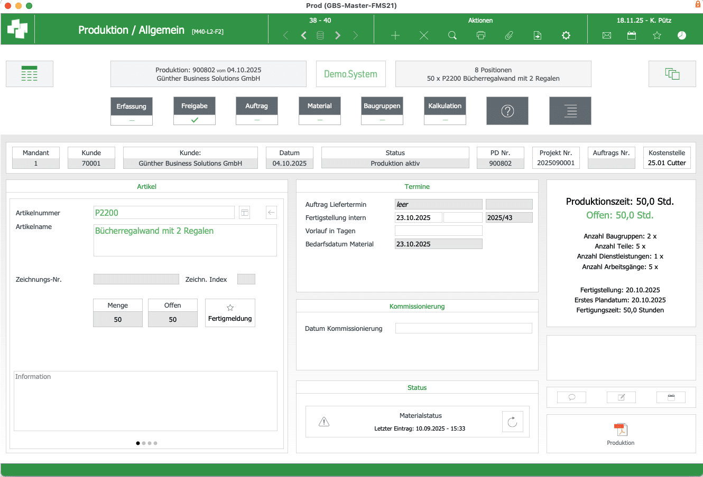The image size is (703, 477).
Task: Click the plus icon to add record
Action: tap(395, 35)
